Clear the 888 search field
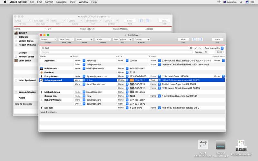Image resolution: width=258 pixels, height=161 pixels. point(191,48)
